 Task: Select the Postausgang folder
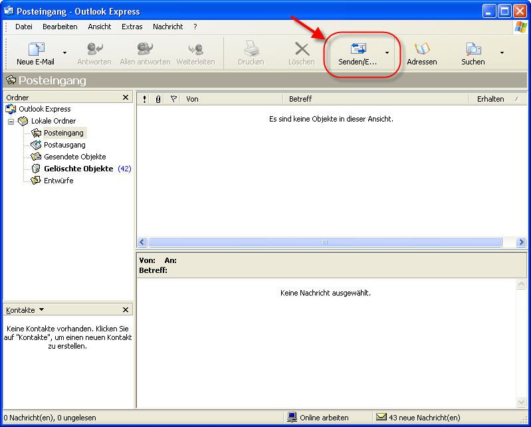tap(64, 145)
